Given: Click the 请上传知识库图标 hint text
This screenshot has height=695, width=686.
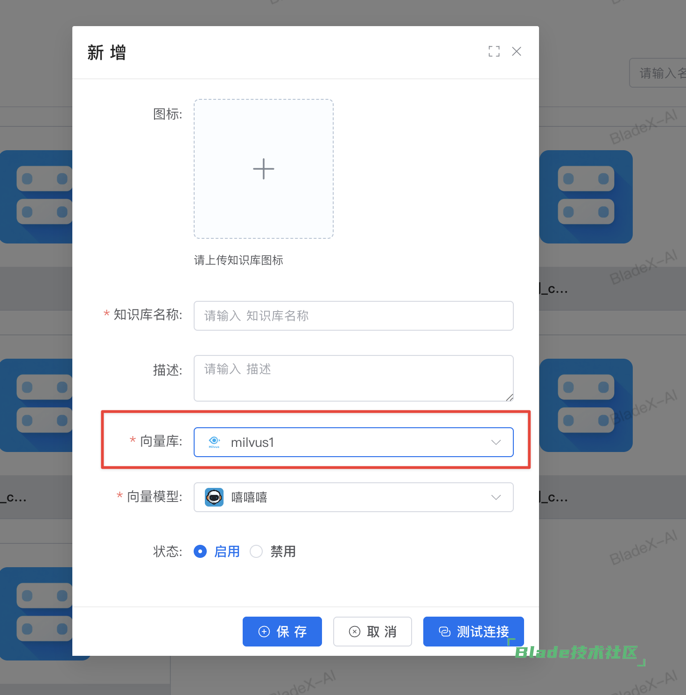Looking at the screenshot, I should coord(238,260).
